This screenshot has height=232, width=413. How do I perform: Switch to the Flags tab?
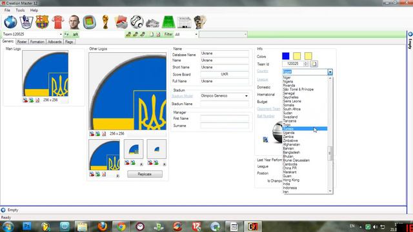pos(69,42)
